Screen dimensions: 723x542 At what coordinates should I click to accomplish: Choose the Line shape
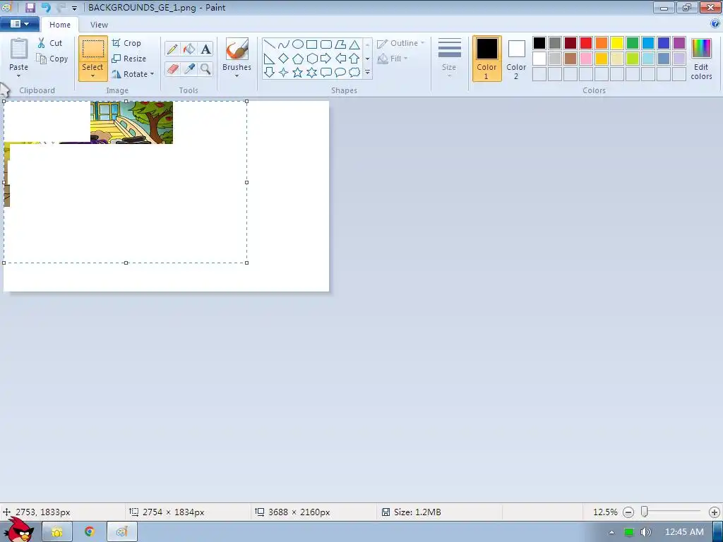coord(269,44)
